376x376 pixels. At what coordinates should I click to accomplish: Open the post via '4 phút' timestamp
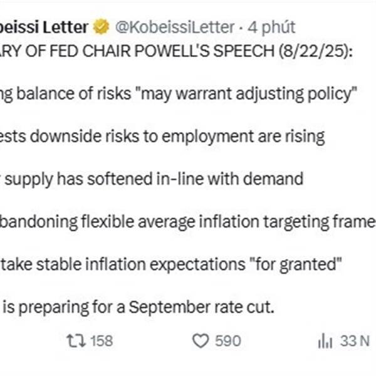[x=271, y=27]
